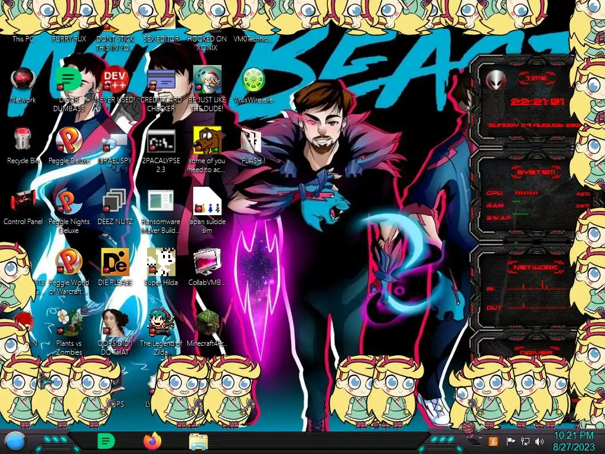The image size is (605, 454).
Task: Click the RAM usage bar in widget
Action: click(516, 202)
